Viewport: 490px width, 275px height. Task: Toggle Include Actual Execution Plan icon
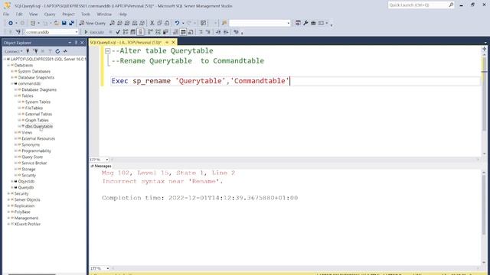(150, 32)
